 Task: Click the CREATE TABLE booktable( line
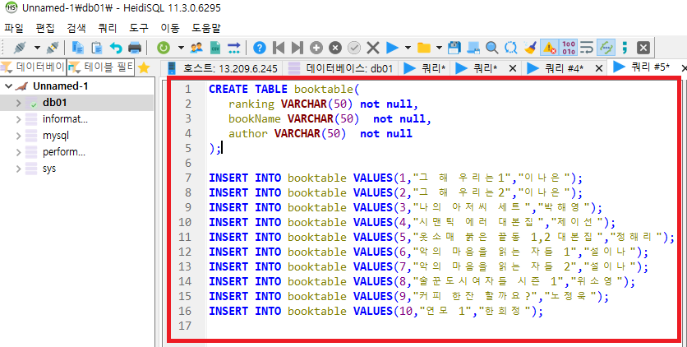click(x=284, y=89)
